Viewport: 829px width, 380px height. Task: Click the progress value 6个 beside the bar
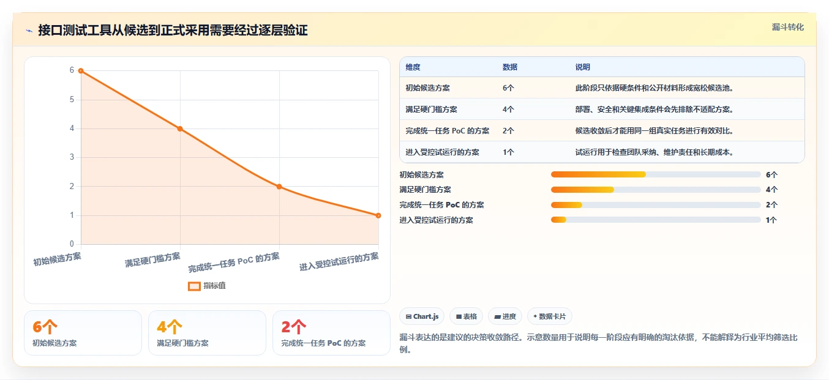(771, 174)
